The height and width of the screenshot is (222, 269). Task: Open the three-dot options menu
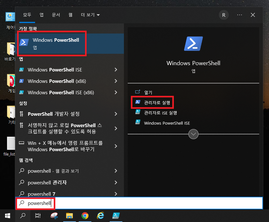click(x=240, y=15)
